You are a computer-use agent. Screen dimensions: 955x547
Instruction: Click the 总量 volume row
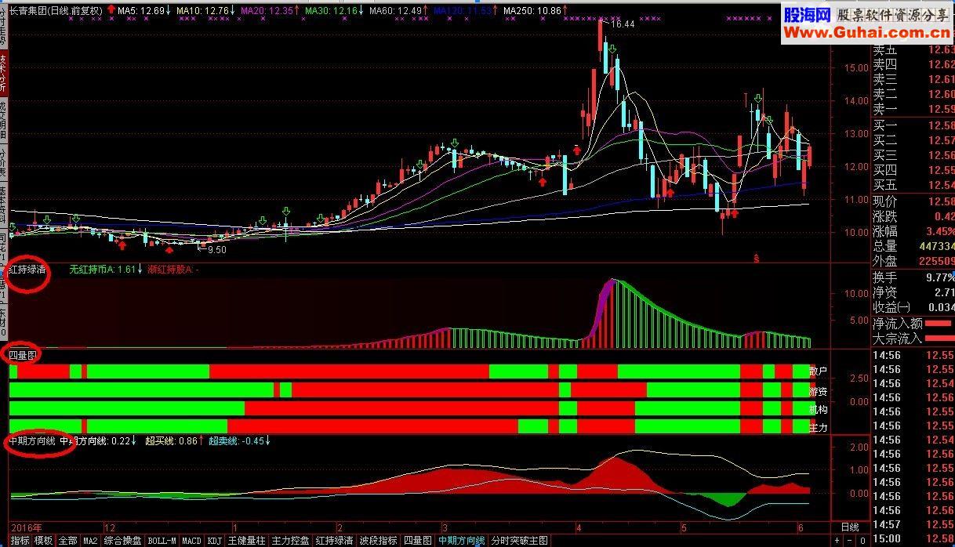pos(913,246)
